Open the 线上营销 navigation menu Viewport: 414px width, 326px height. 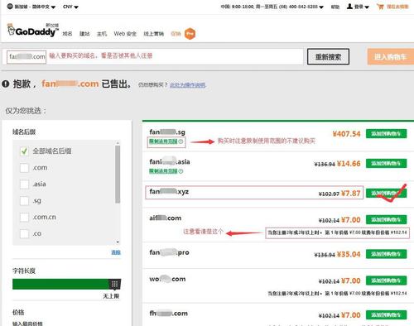coord(153,34)
